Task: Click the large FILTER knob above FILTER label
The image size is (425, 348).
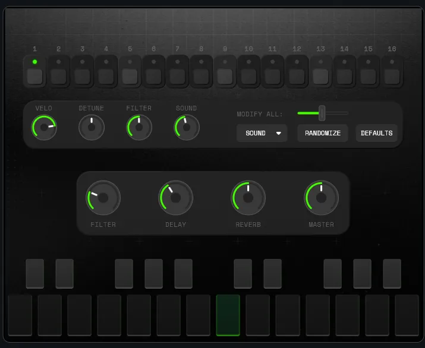Action: [103, 198]
